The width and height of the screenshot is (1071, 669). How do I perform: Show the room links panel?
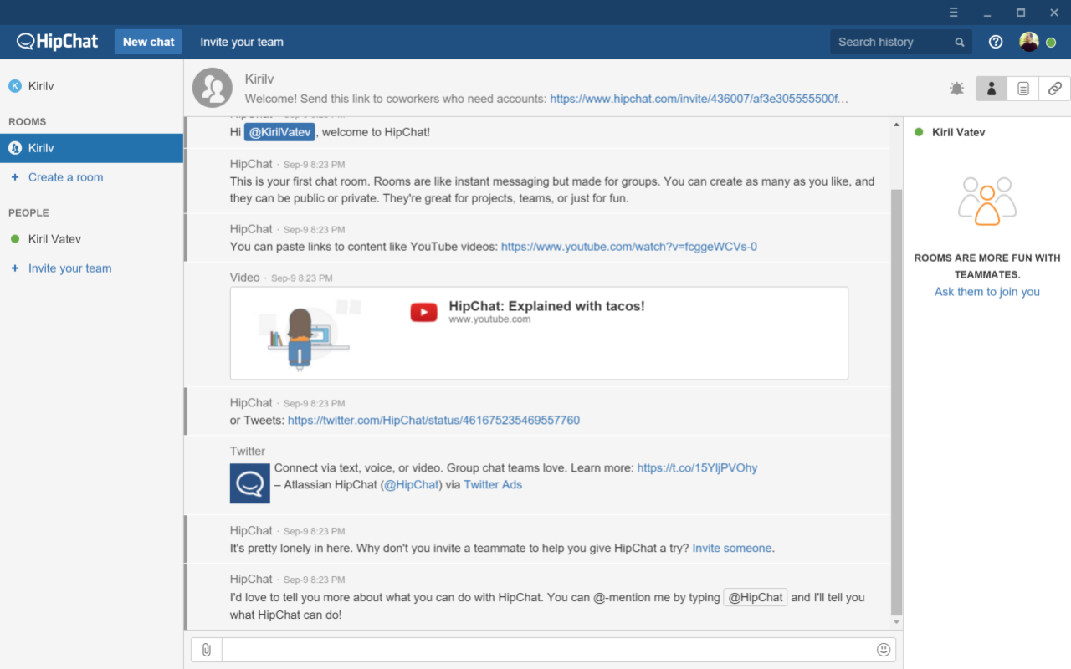(1054, 88)
